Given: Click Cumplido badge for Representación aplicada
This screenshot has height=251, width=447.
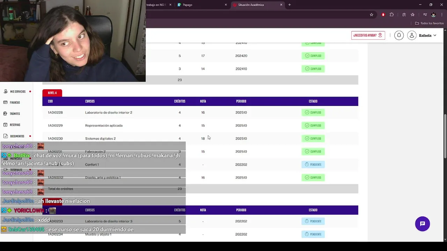Looking at the screenshot, I should coord(313,125).
